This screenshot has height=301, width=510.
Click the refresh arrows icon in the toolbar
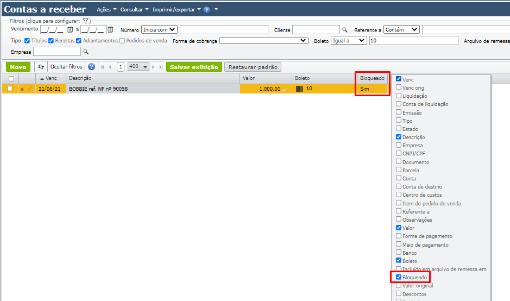(x=41, y=67)
